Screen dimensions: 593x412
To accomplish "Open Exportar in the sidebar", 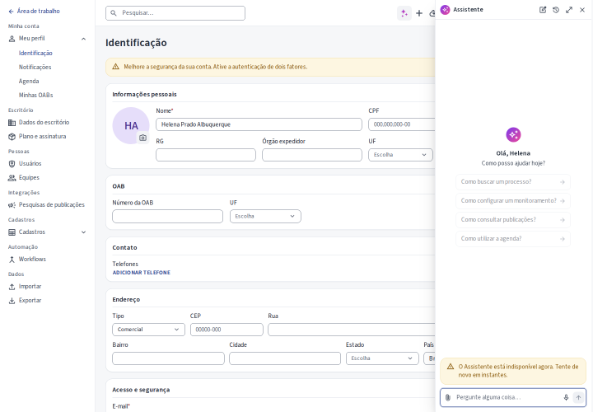I will click(x=25, y=301).
